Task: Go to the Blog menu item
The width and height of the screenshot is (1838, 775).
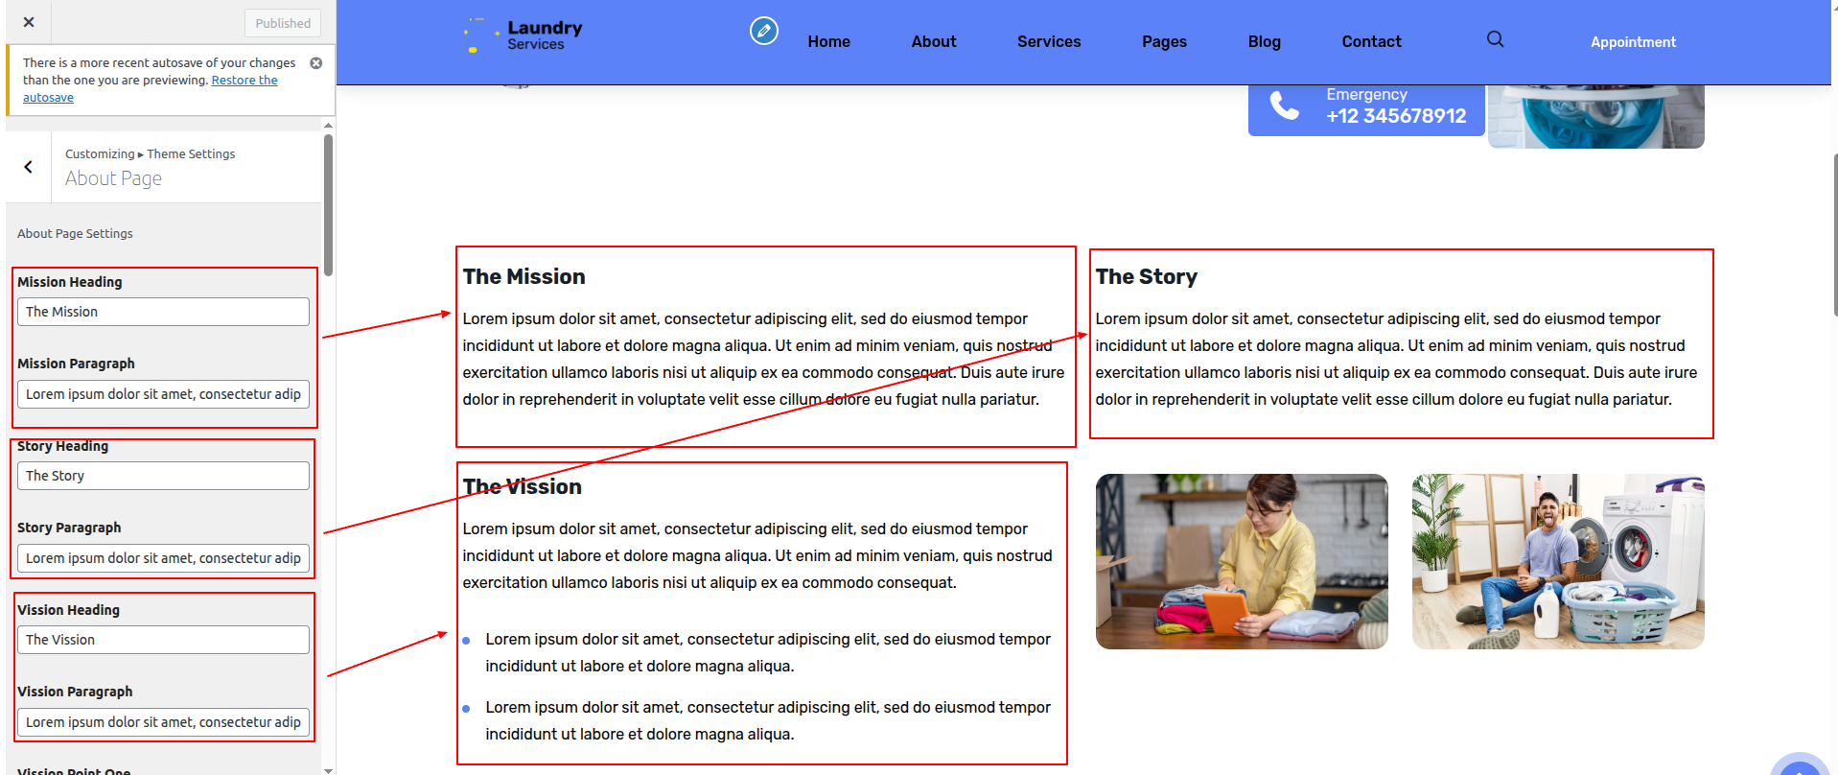Action: click(1264, 41)
